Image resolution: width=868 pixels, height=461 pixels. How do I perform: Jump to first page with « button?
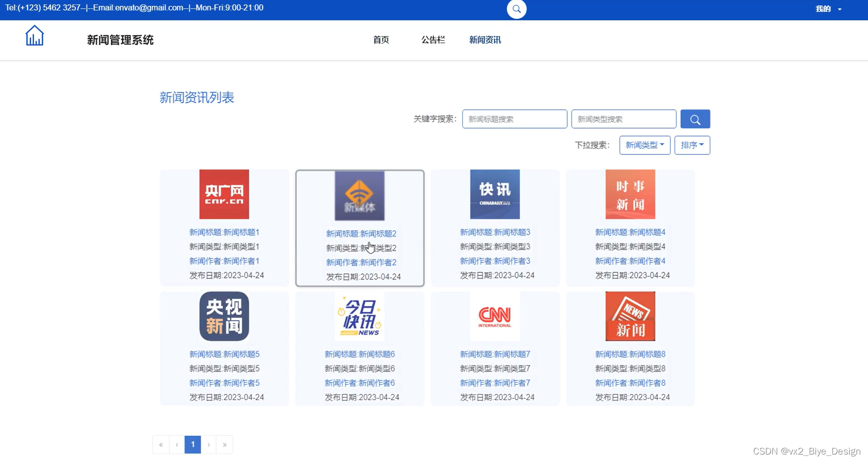161,445
